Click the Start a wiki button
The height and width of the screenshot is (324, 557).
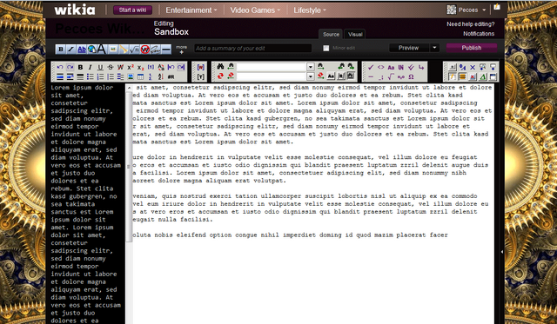pos(132,10)
